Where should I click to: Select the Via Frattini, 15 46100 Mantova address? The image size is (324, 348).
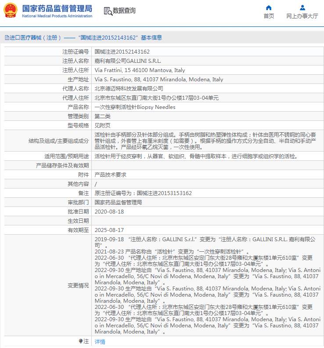140,70
